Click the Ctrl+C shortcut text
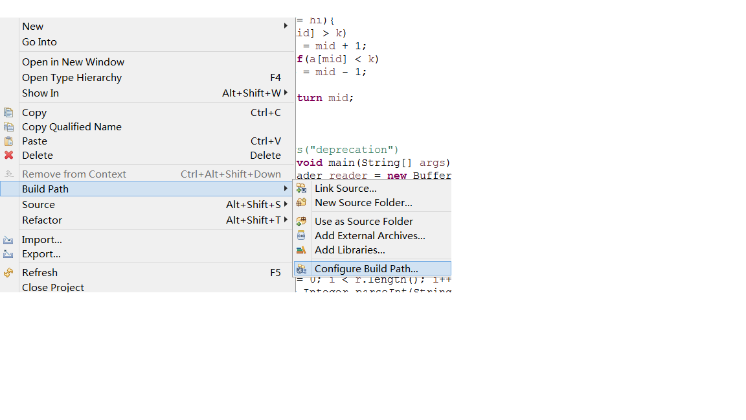This screenshot has height=420, width=746. tap(266, 113)
